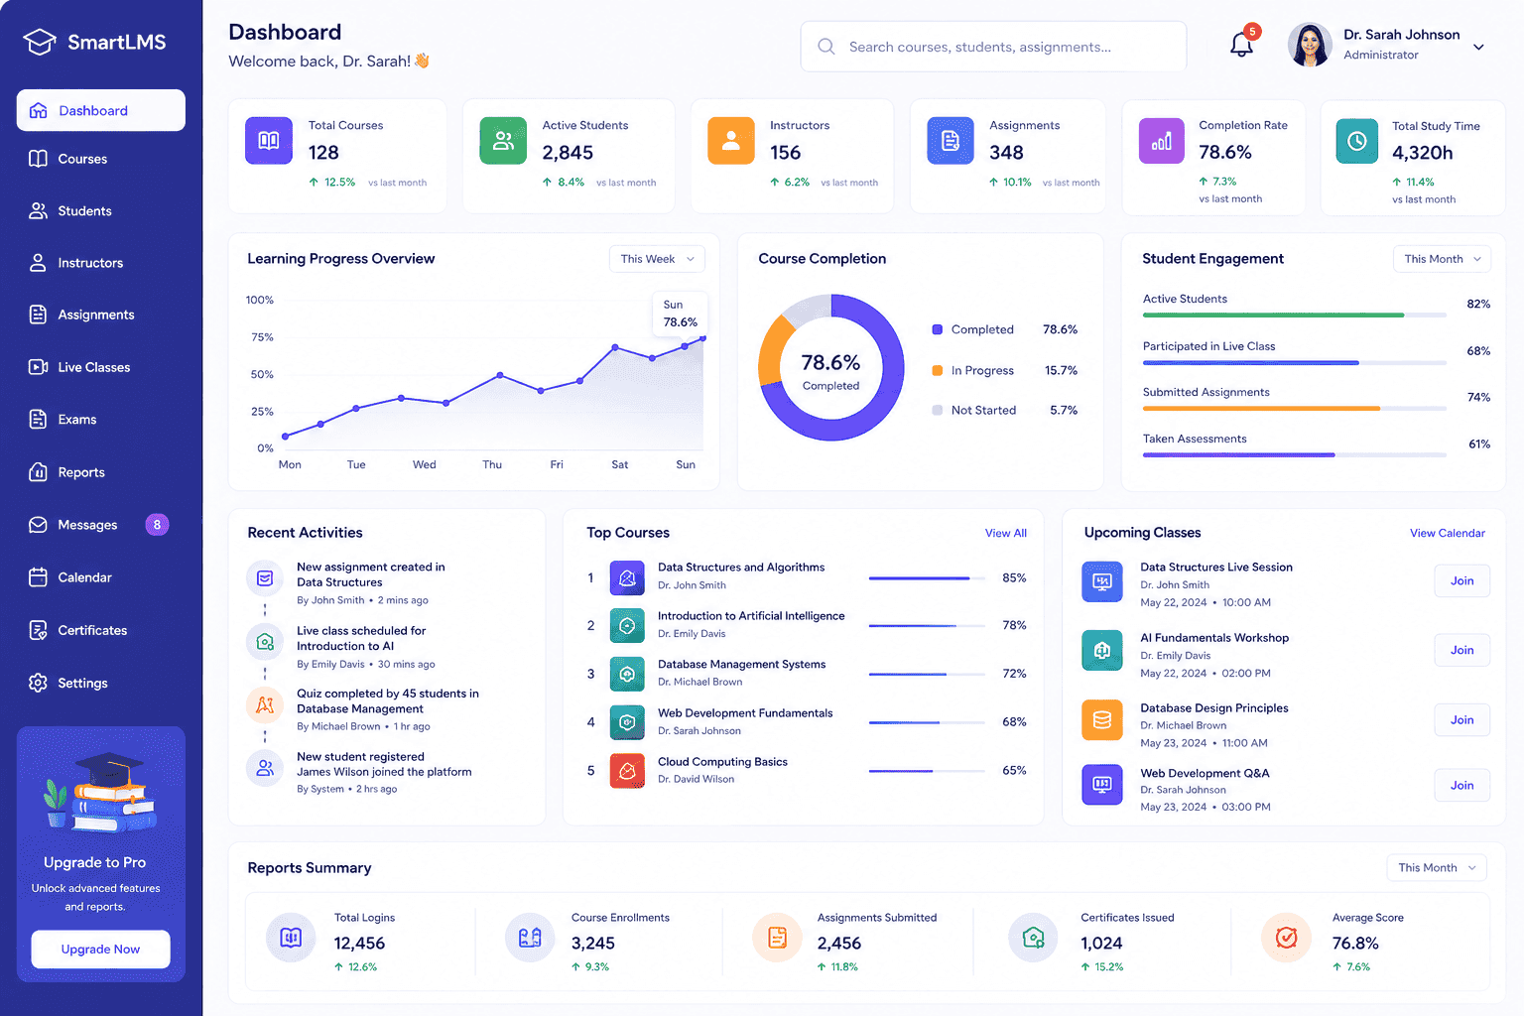Screen dimensions: 1524x1016
Task: Open the This Month dropdown on Reports Summary
Action: click(x=1436, y=868)
